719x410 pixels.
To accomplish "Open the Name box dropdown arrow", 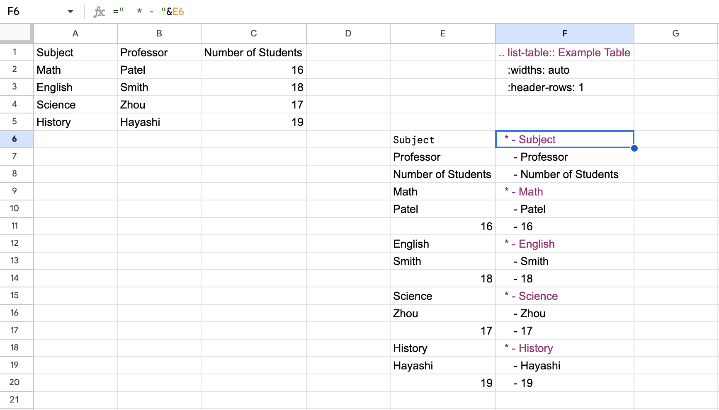I will coord(70,12).
